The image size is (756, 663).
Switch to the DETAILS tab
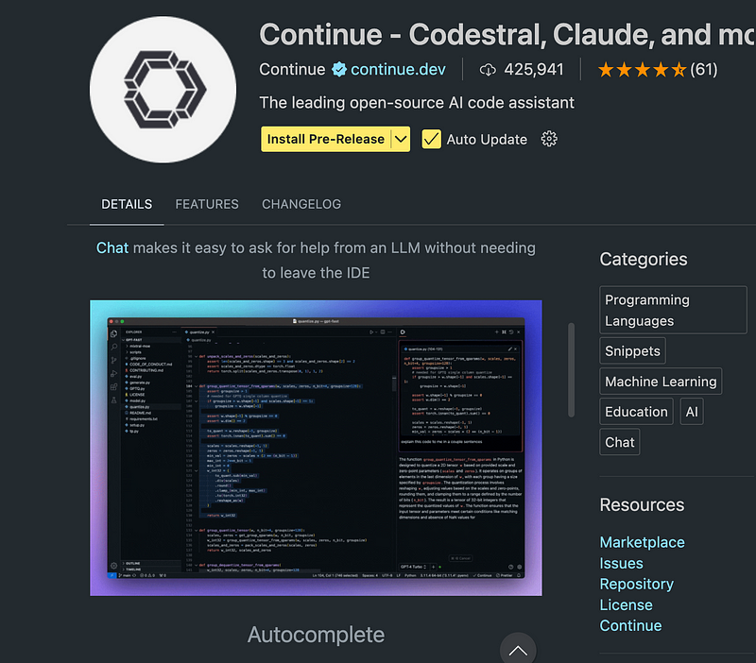[x=127, y=204]
